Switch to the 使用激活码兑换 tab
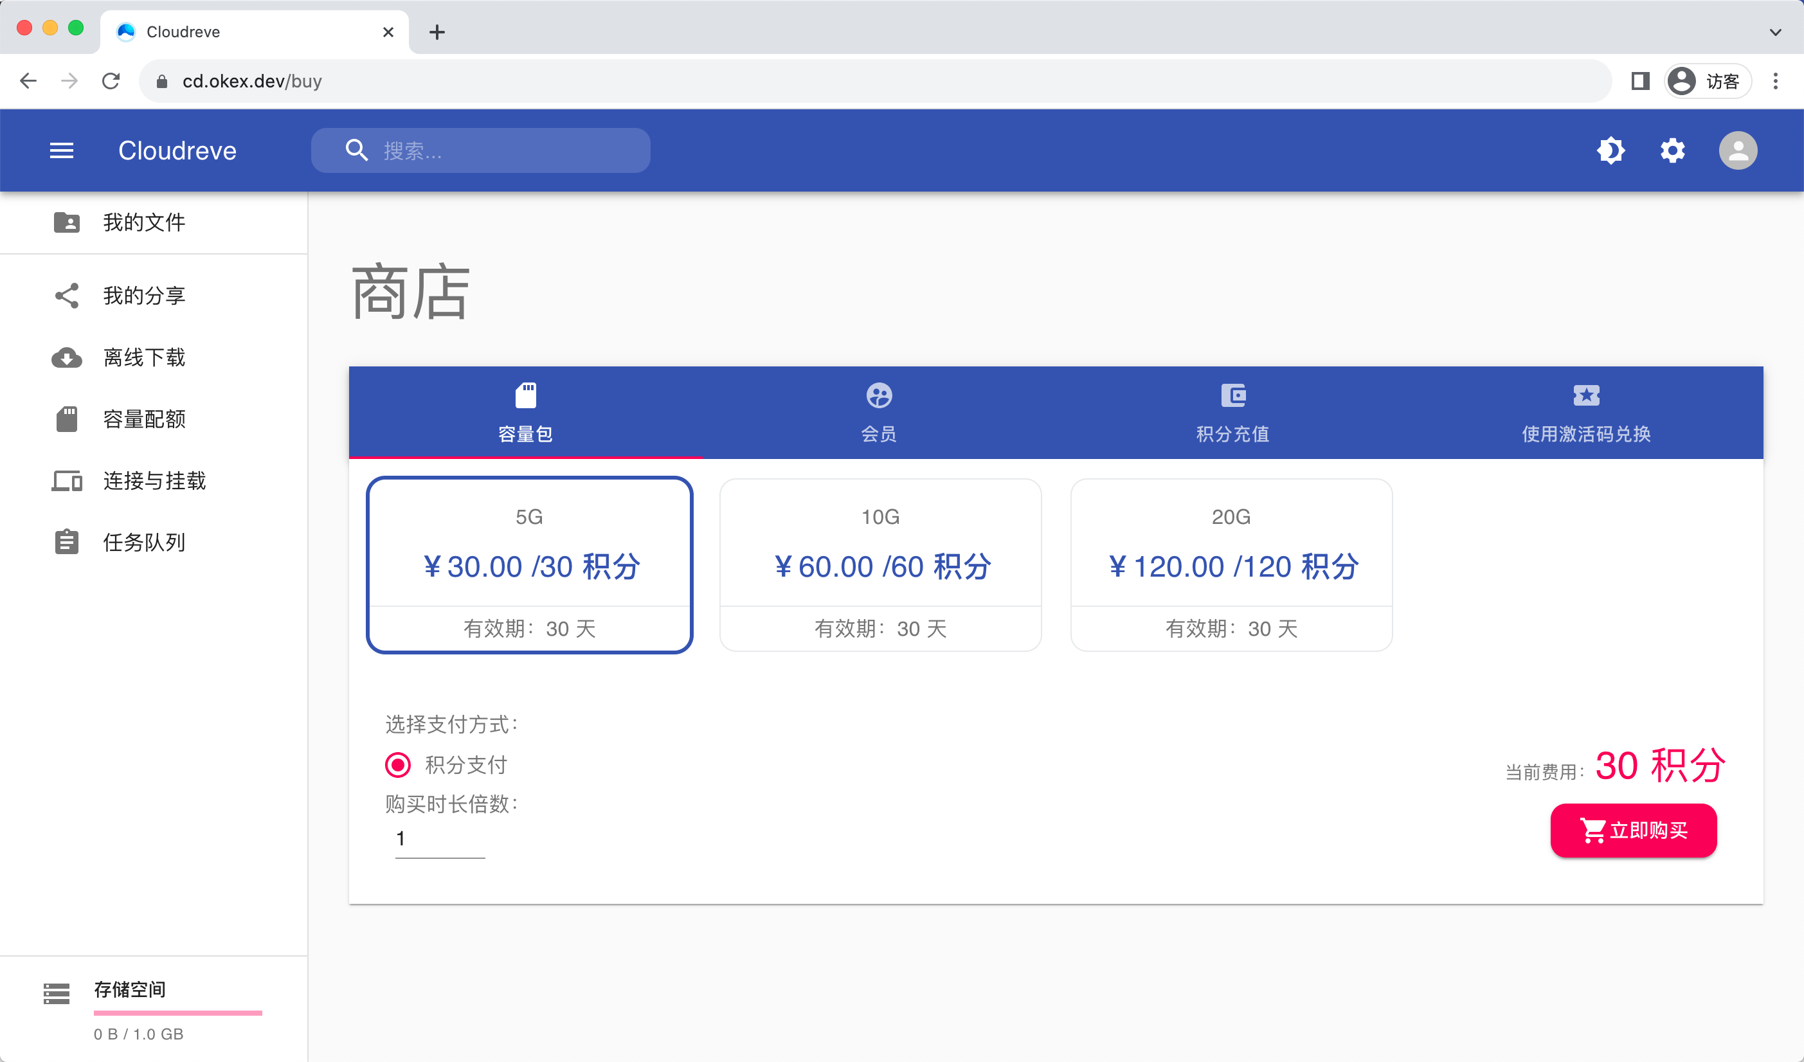This screenshot has height=1062, width=1804. (1586, 413)
